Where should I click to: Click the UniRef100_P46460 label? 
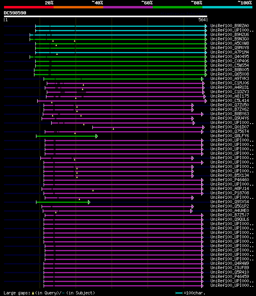230,180
